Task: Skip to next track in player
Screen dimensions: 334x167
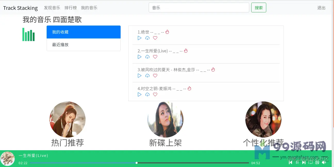Action: point(304,162)
